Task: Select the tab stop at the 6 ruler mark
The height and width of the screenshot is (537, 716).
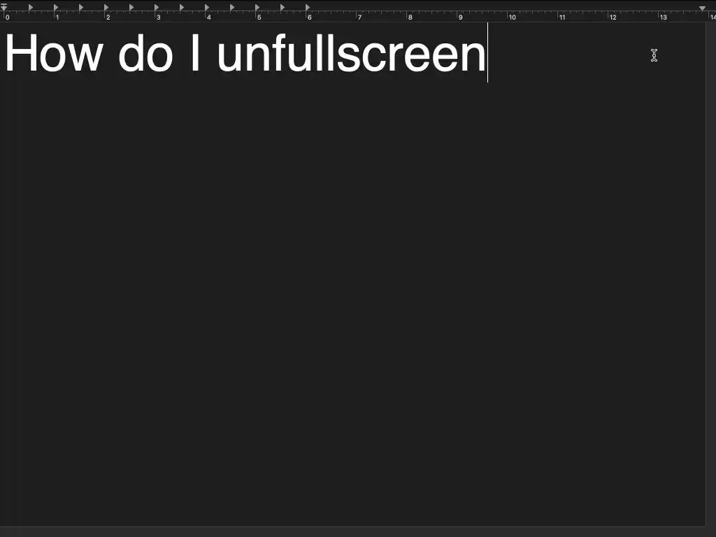Action: pyautogui.click(x=308, y=7)
